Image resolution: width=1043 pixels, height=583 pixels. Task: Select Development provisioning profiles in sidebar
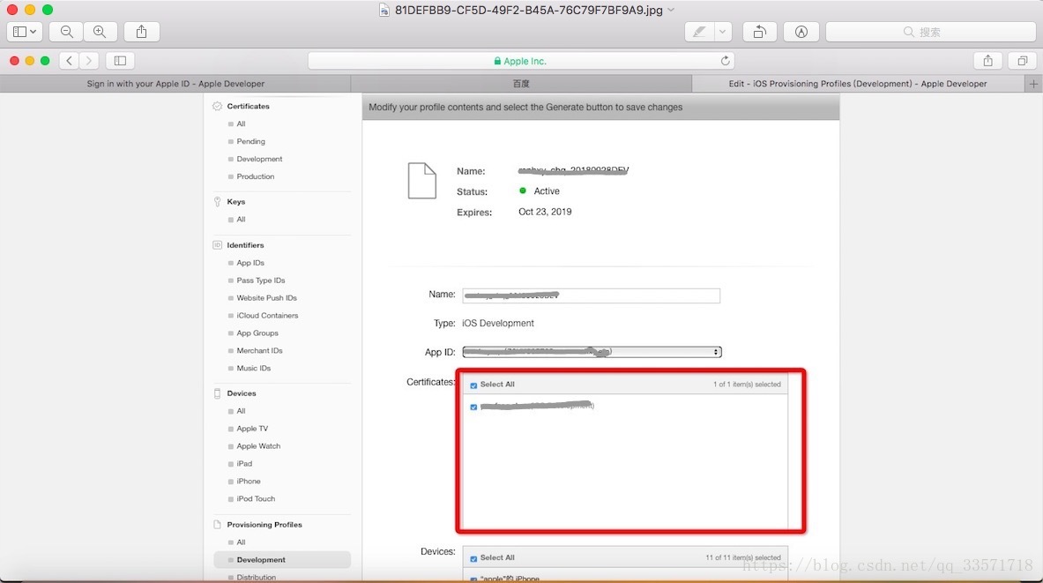click(282, 560)
